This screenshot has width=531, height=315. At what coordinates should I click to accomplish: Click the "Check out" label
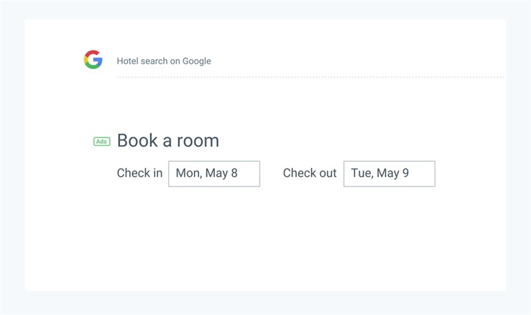coord(309,173)
